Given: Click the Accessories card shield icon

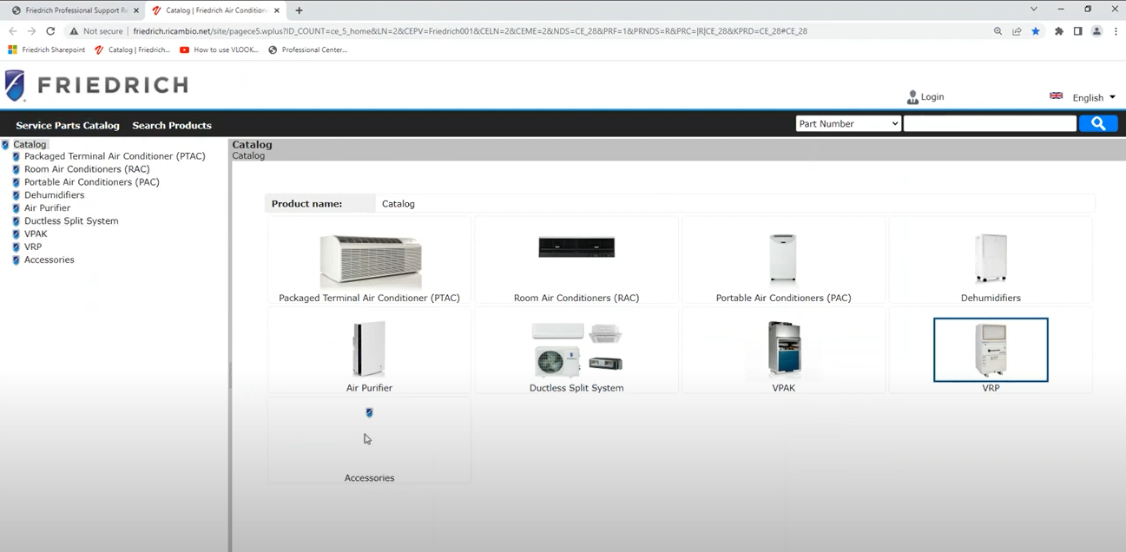Looking at the screenshot, I should tap(369, 413).
